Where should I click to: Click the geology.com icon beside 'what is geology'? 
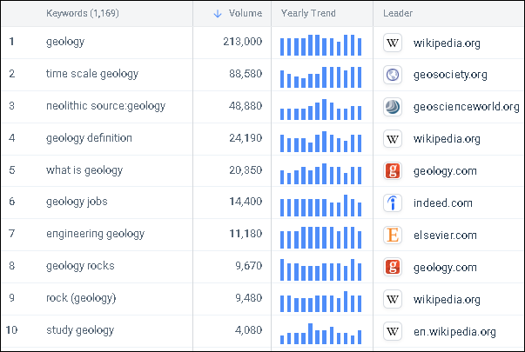[393, 170]
